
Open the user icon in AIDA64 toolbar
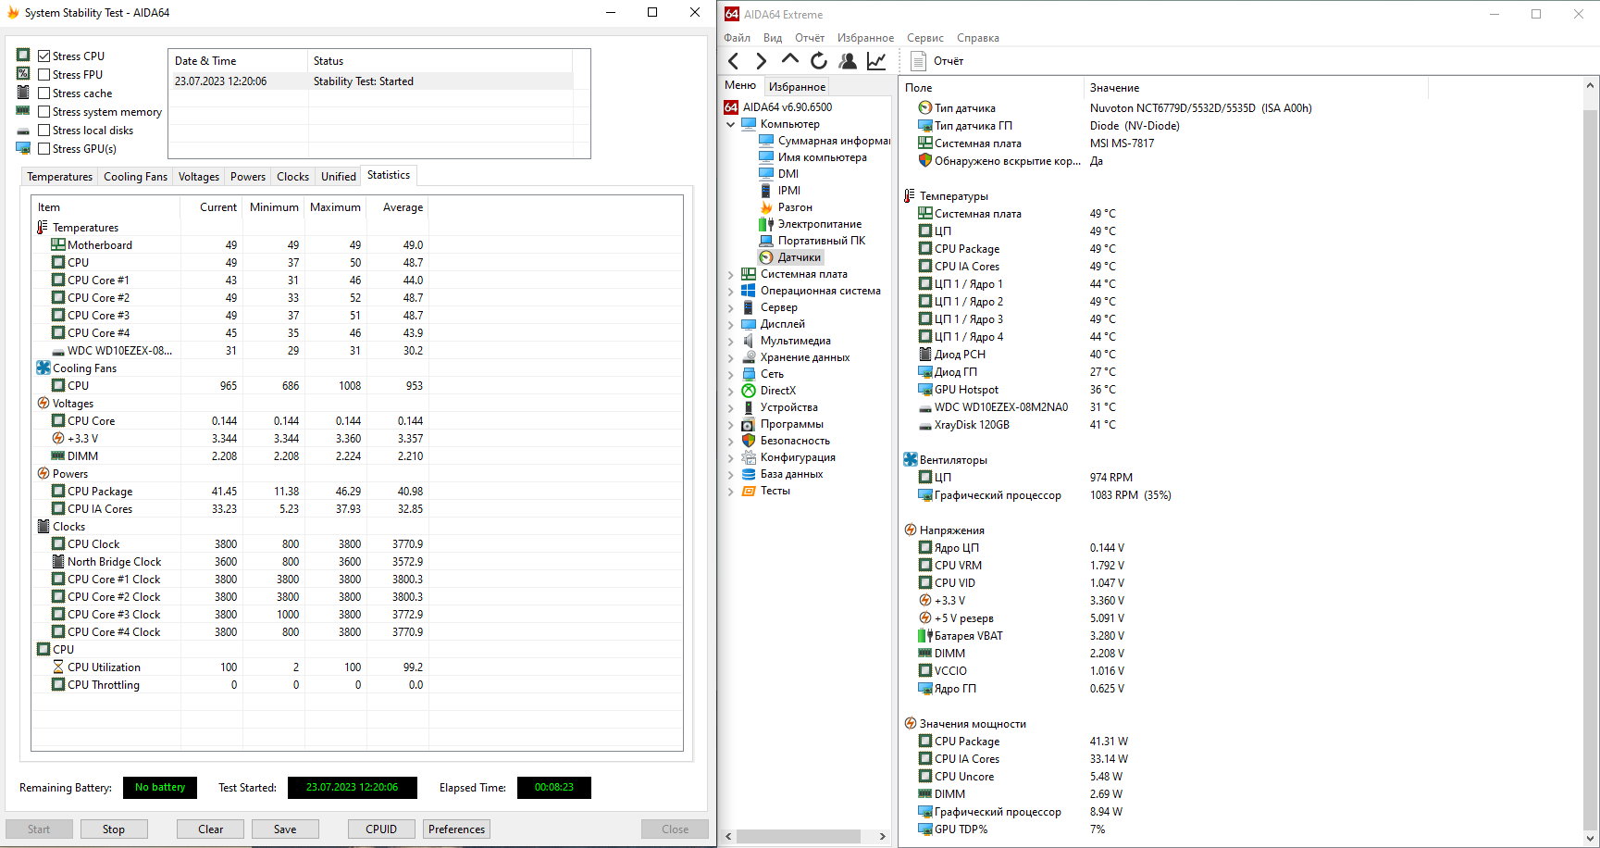(848, 61)
